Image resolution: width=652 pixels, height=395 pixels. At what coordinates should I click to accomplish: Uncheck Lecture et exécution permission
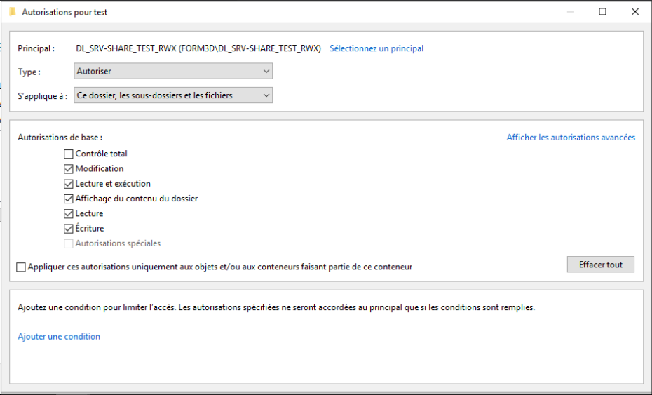(68, 184)
